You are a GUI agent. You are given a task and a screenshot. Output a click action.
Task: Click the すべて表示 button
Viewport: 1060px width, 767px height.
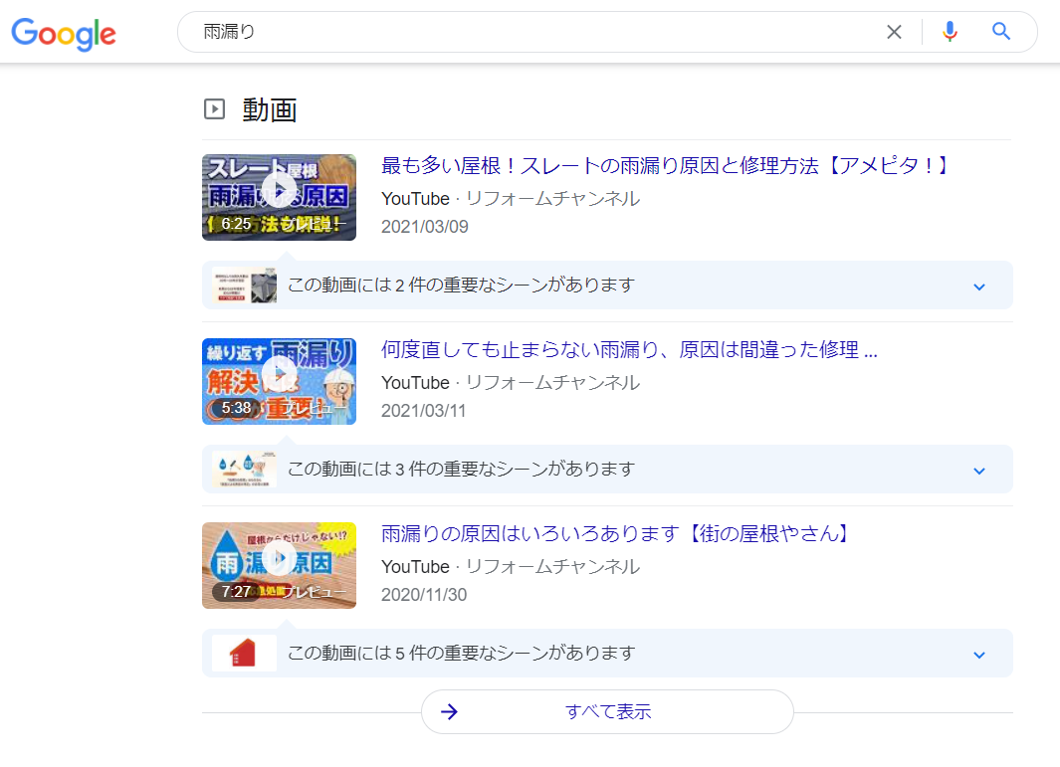point(607,711)
